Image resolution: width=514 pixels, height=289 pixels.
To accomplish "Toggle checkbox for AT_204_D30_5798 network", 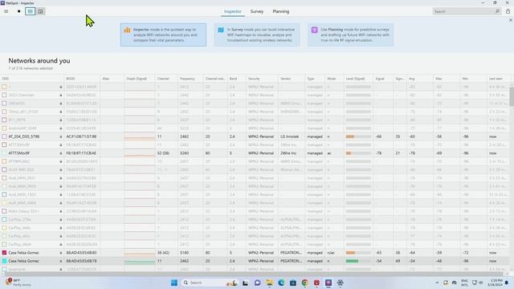I will click(x=4, y=136).
